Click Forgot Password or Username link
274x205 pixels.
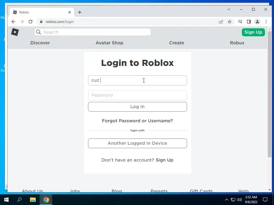tap(137, 121)
